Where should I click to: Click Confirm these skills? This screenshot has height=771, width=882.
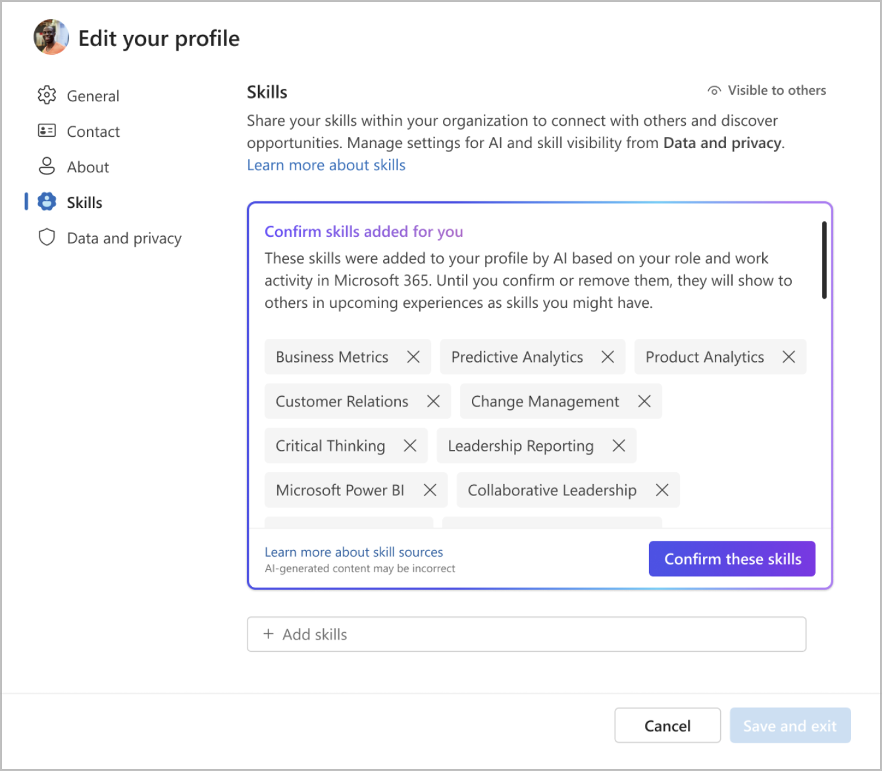point(731,559)
